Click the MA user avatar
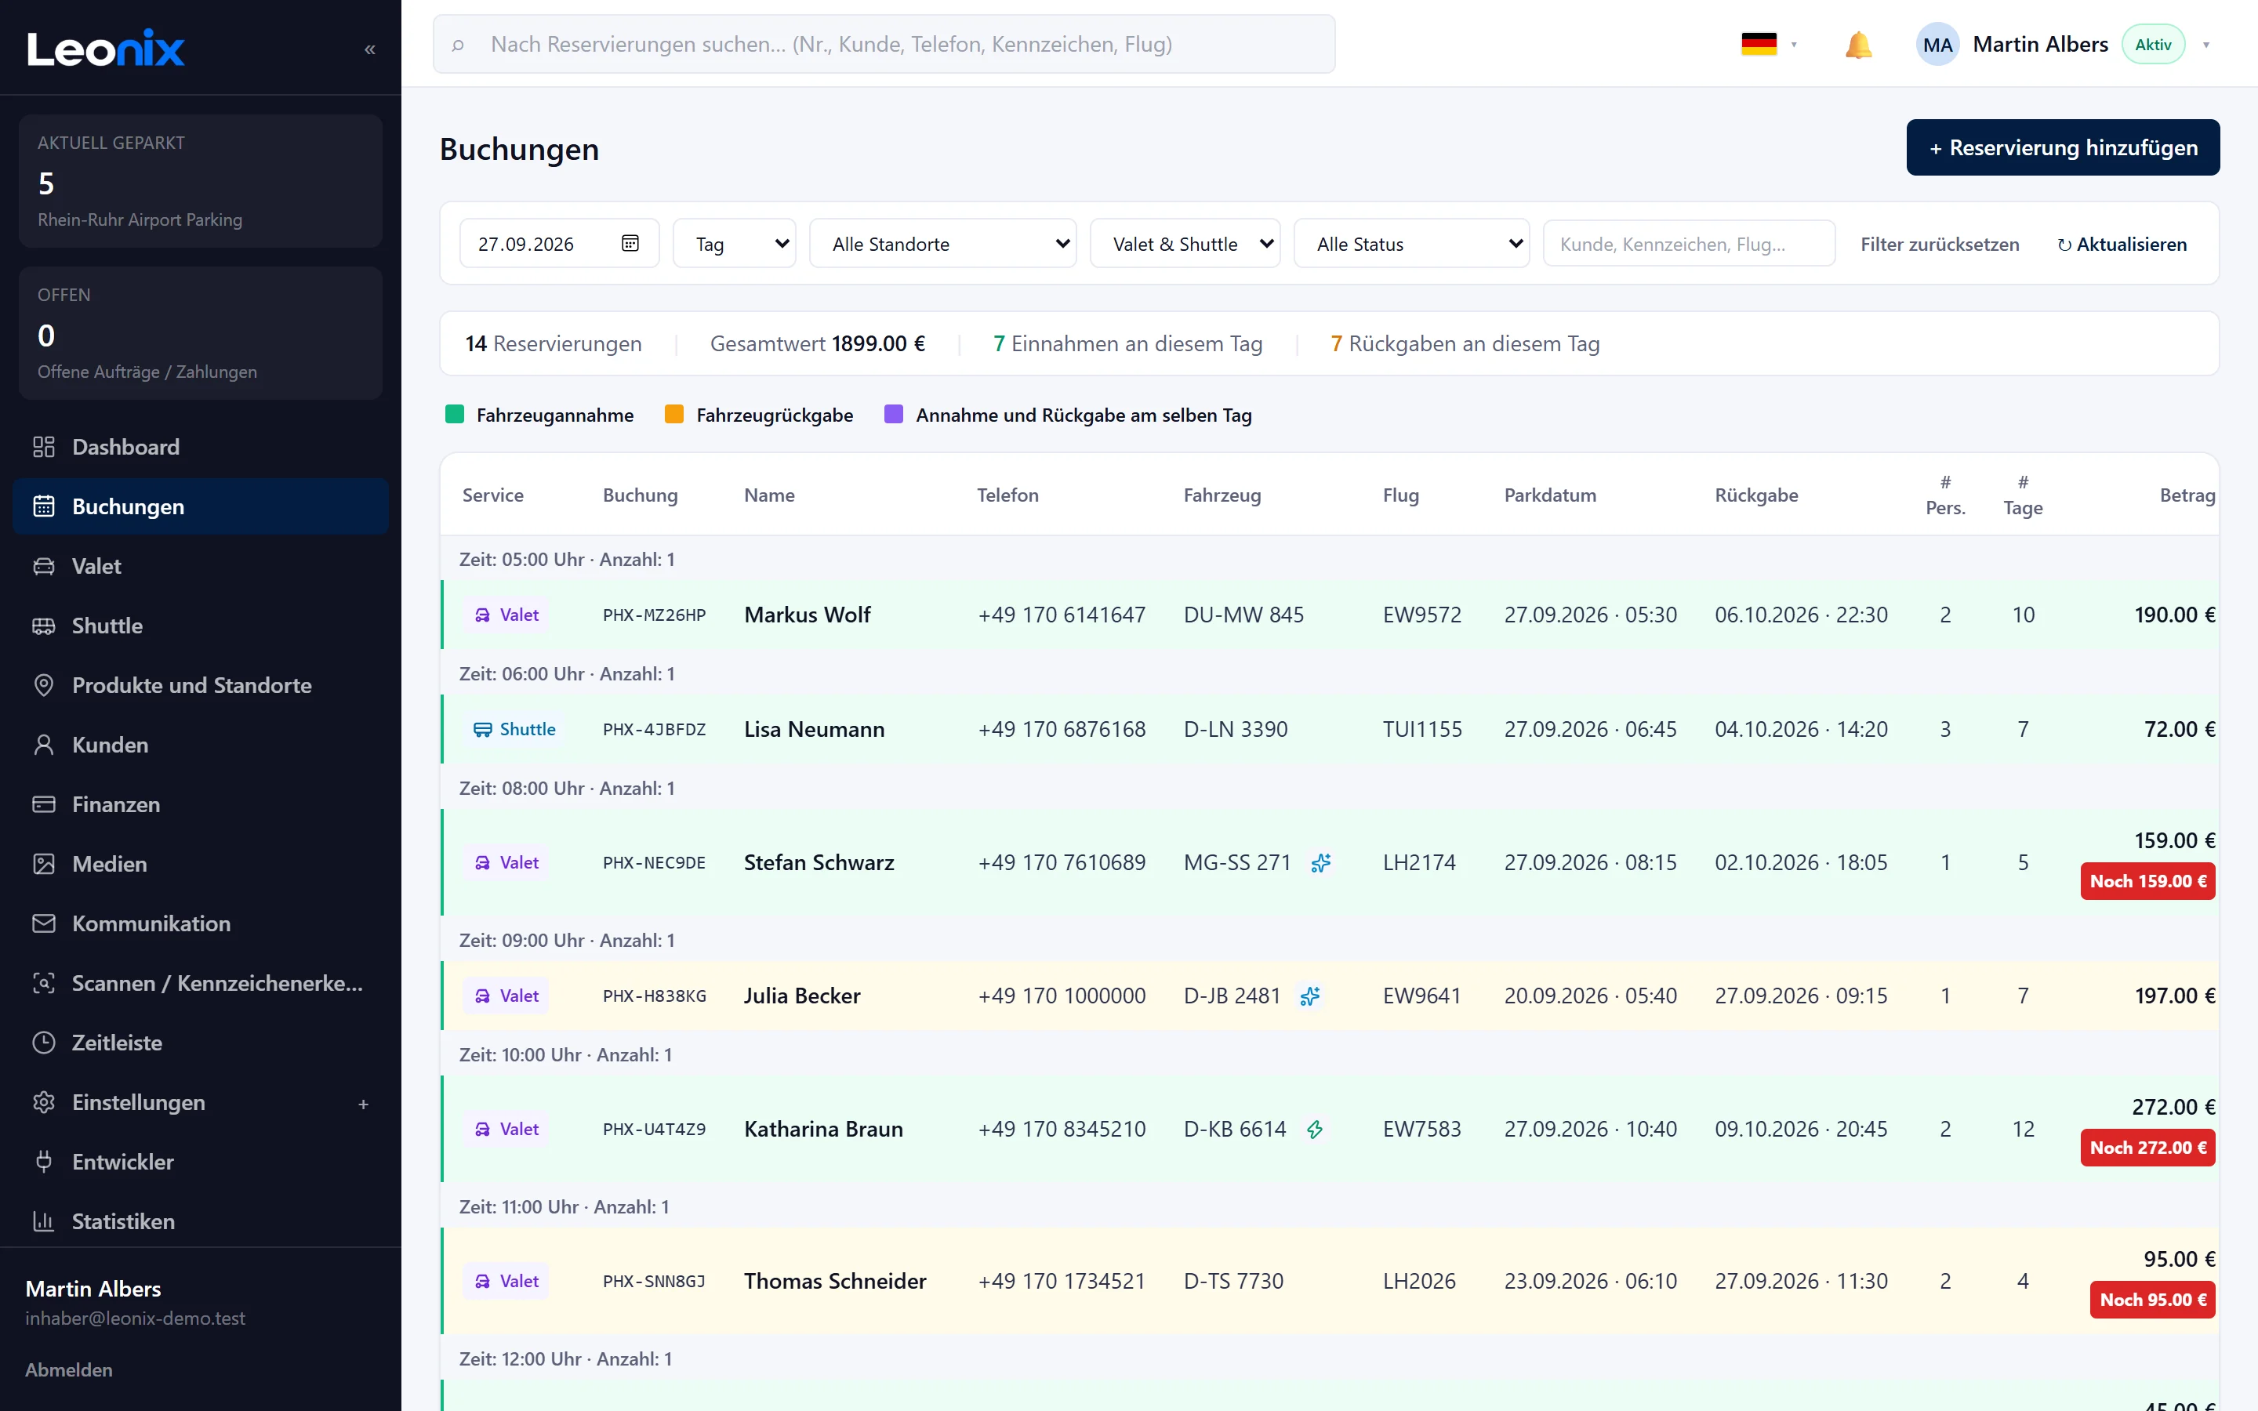Screen dimensions: 2258x1411 tap(1937, 45)
